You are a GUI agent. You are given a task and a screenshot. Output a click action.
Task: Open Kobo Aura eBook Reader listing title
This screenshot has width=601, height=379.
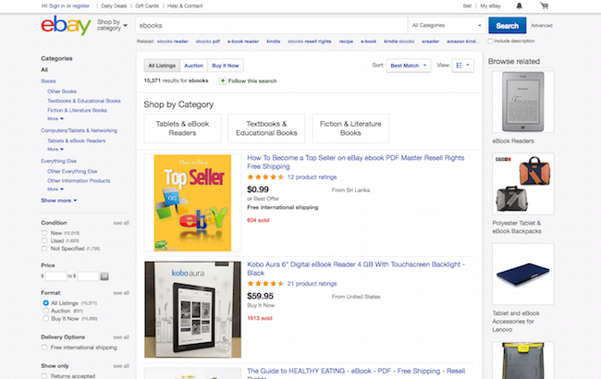coord(356,269)
